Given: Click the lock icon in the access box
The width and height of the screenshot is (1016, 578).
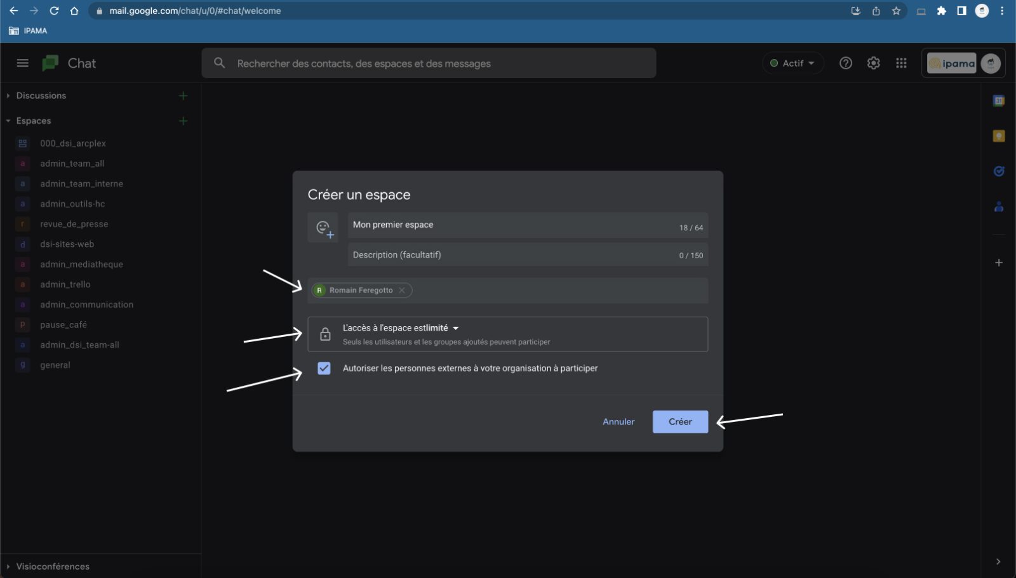Looking at the screenshot, I should coord(325,334).
